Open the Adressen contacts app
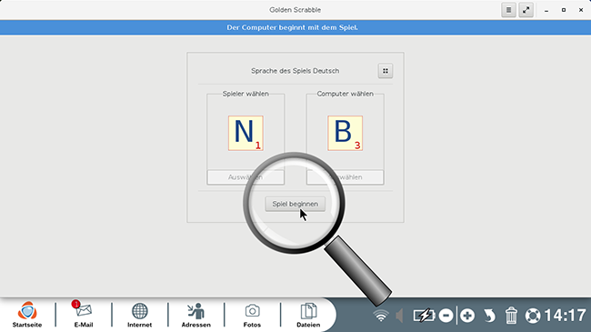This screenshot has height=332, width=591. click(x=196, y=315)
